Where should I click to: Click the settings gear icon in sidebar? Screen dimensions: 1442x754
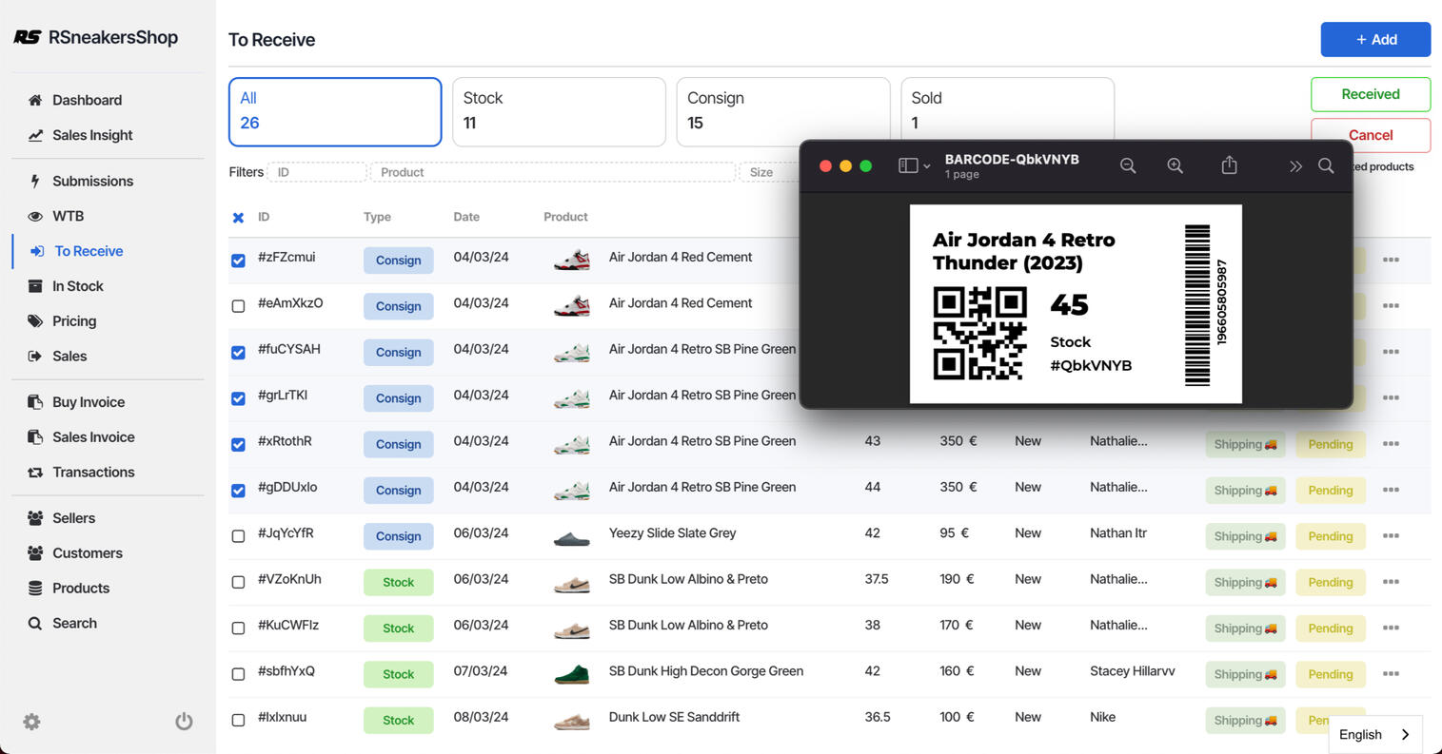click(31, 722)
